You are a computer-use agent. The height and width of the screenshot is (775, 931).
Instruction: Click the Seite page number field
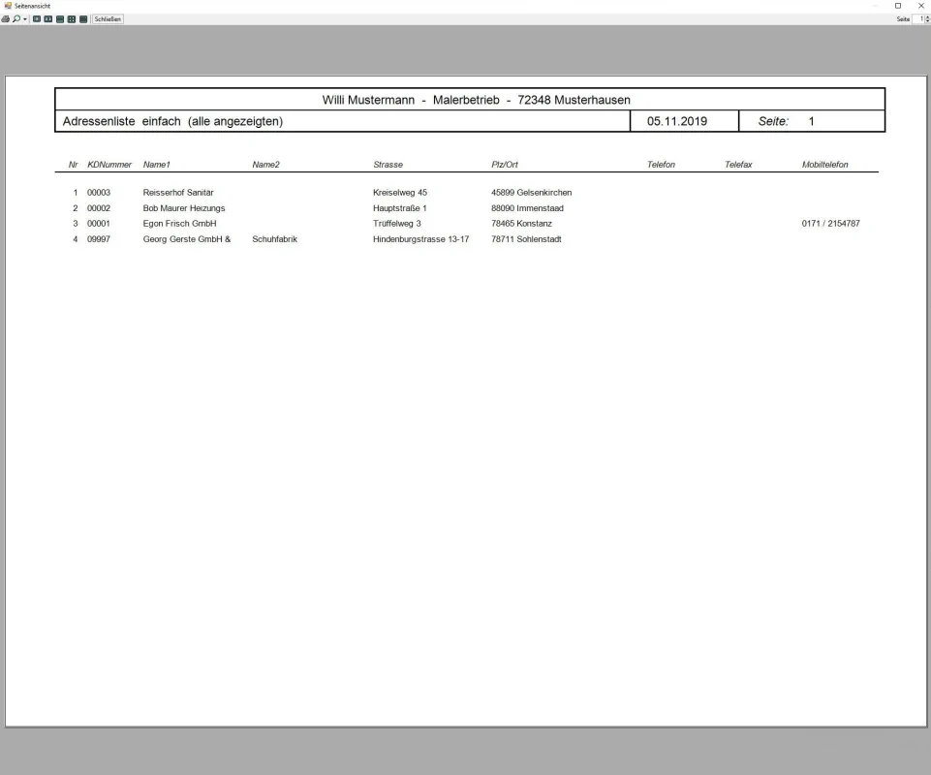(x=918, y=19)
